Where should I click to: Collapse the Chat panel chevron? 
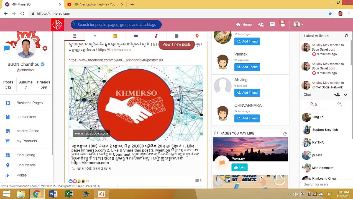346,95
